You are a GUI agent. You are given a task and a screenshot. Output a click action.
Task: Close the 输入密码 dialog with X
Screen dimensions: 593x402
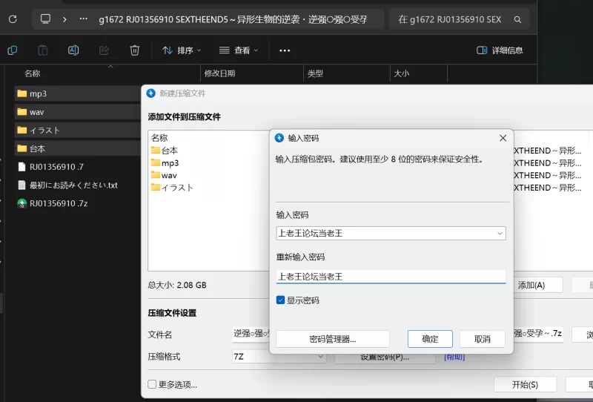click(503, 138)
